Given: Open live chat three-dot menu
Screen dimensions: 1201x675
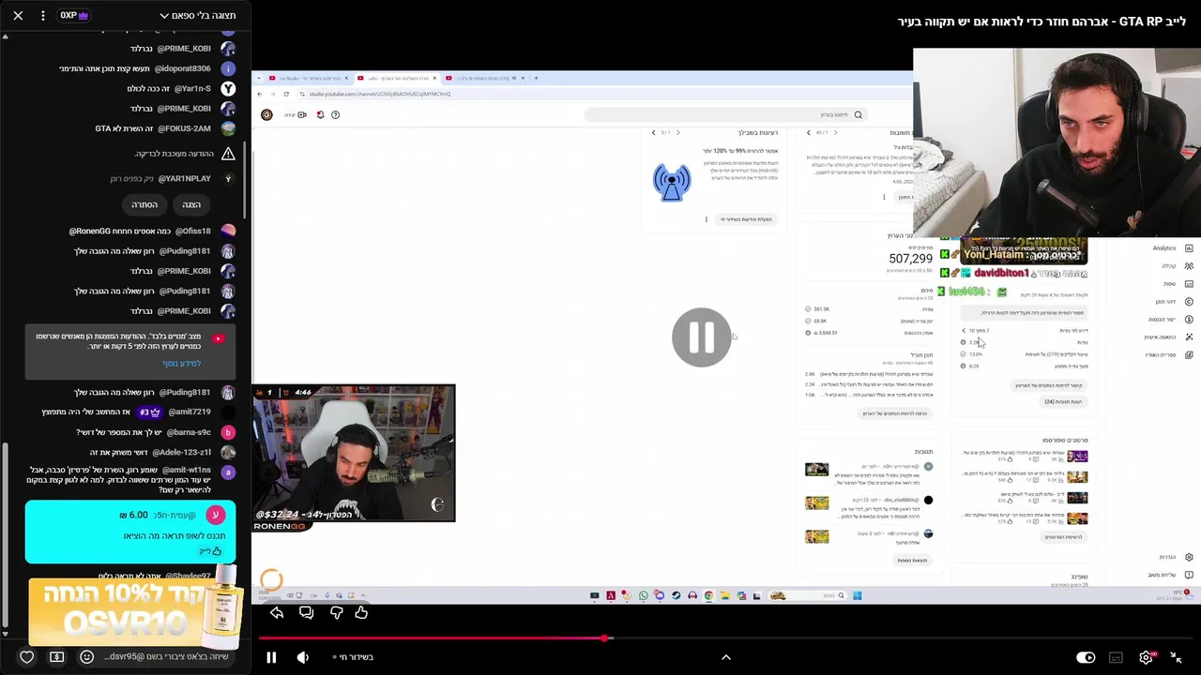Looking at the screenshot, I should tap(43, 15).
